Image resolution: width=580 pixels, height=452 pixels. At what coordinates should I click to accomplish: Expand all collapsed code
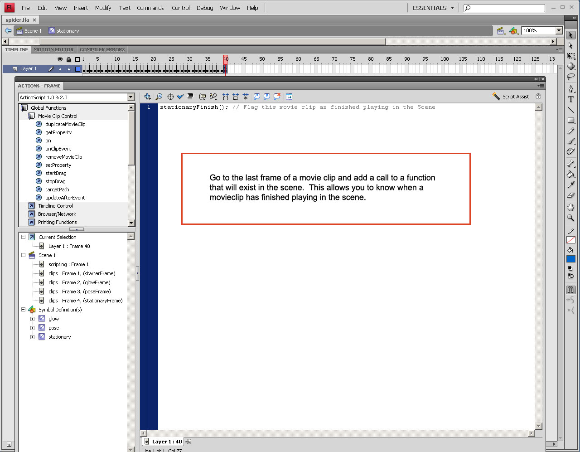[x=246, y=97]
